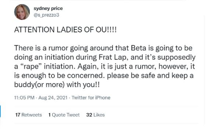Click the "buddy(or more) with you!!" line

click(x=57, y=85)
